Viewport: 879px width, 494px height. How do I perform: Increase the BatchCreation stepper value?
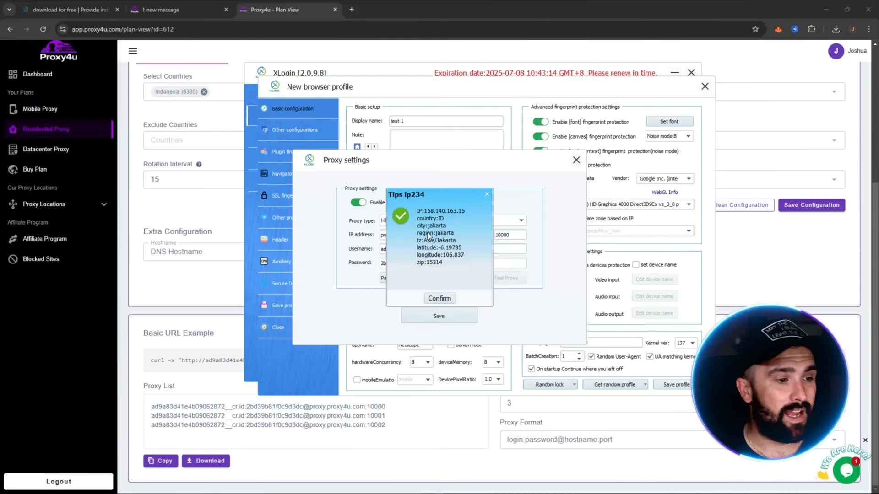point(579,354)
